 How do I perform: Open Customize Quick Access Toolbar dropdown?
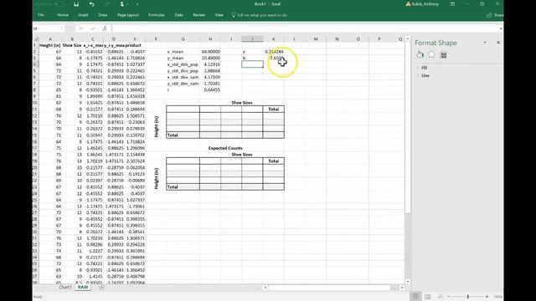[137, 4]
